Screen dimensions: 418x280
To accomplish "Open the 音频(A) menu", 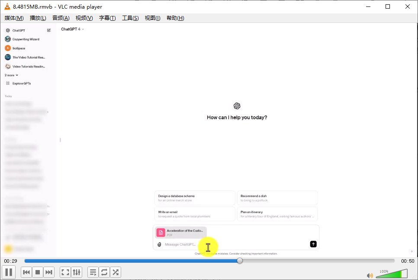I will [x=61, y=18].
